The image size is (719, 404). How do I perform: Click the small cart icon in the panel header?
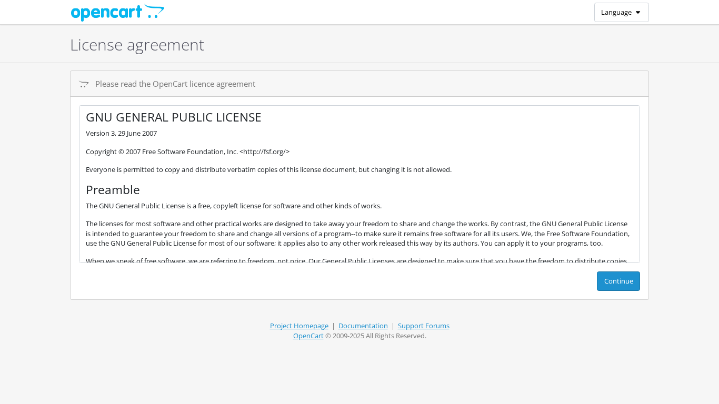pyautogui.click(x=84, y=84)
